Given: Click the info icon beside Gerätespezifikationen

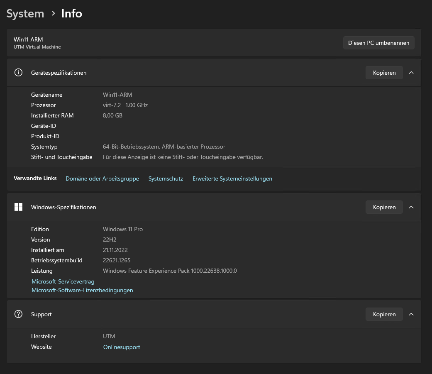Looking at the screenshot, I should click(x=18, y=73).
